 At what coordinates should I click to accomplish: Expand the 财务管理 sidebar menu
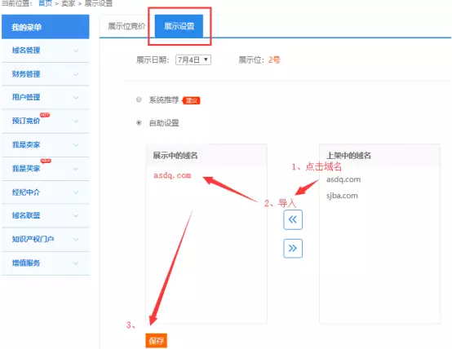point(46,74)
